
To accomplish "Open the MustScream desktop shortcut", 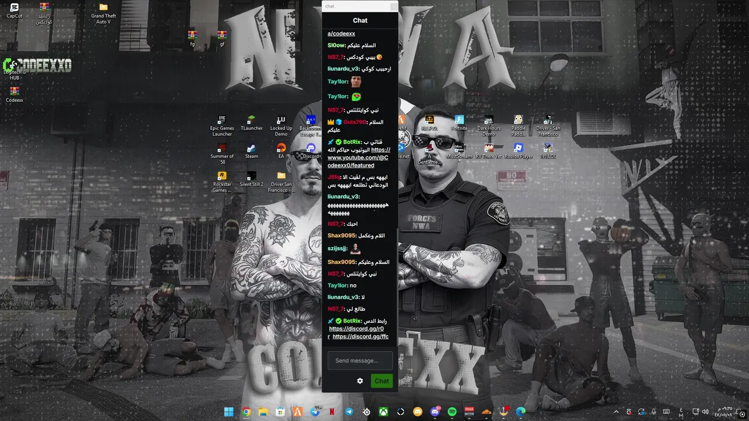I will coord(459,151).
